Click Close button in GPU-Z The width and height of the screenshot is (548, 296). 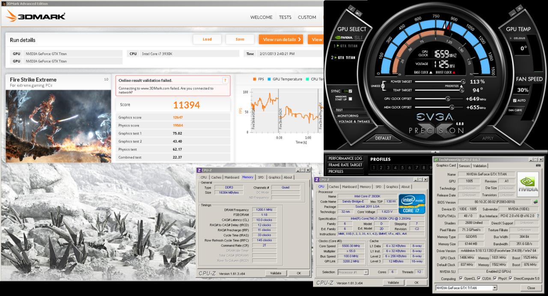(531, 288)
